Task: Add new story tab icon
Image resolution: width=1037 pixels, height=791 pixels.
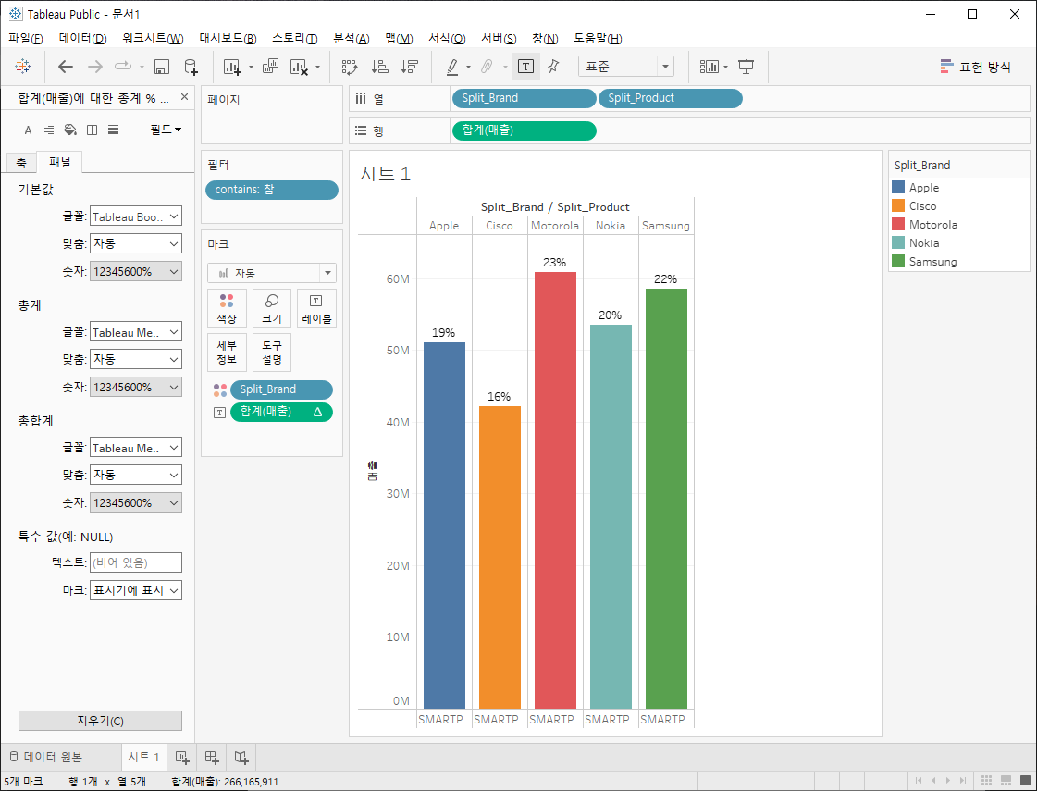Action: 241,758
